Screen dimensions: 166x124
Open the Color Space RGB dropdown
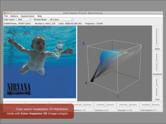(x=24, y=20)
